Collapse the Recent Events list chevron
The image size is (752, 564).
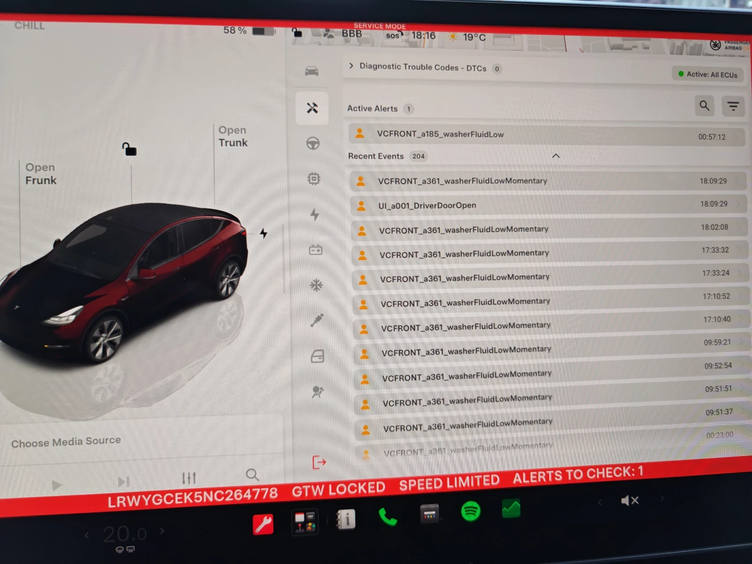pyautogui.click(x=556, y=156)
